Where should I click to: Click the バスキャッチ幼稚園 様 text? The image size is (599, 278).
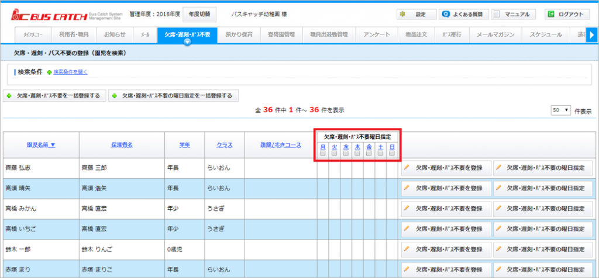tap(259, 14)
